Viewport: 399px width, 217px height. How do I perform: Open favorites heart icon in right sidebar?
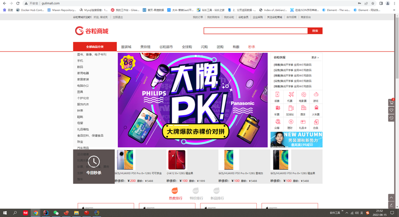pos(392,110)
